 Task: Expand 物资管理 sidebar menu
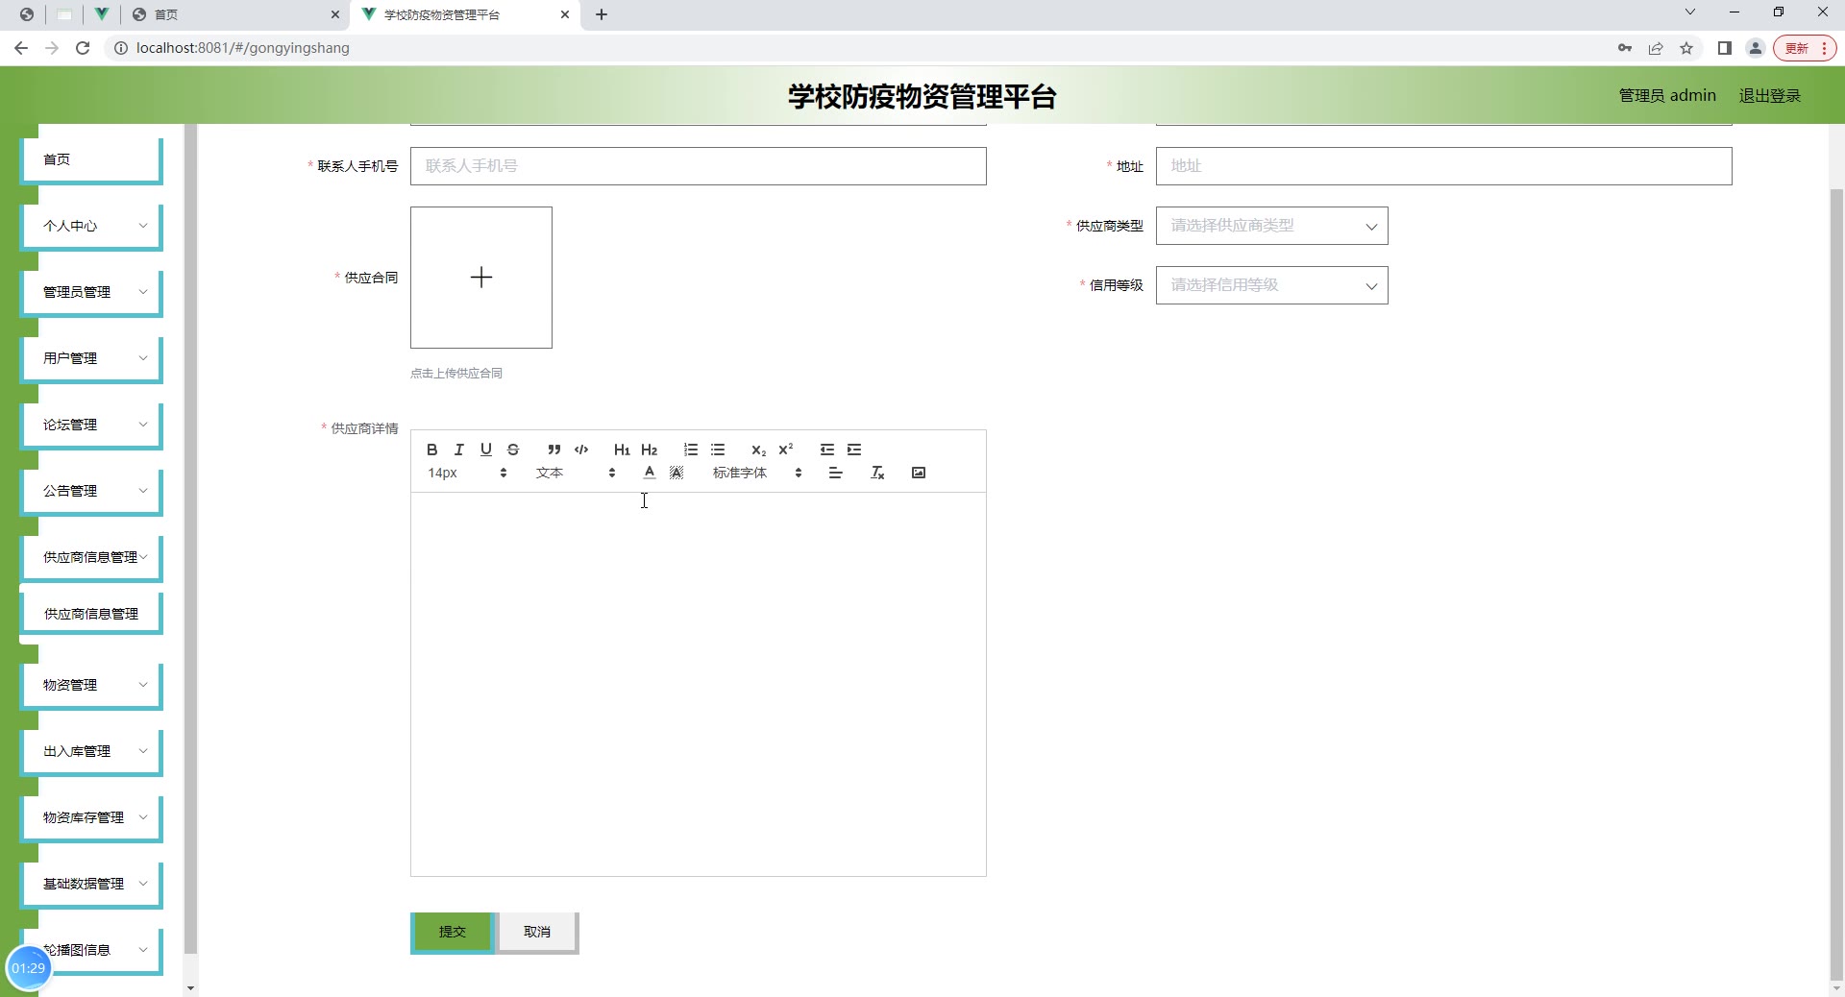[91, 685]
